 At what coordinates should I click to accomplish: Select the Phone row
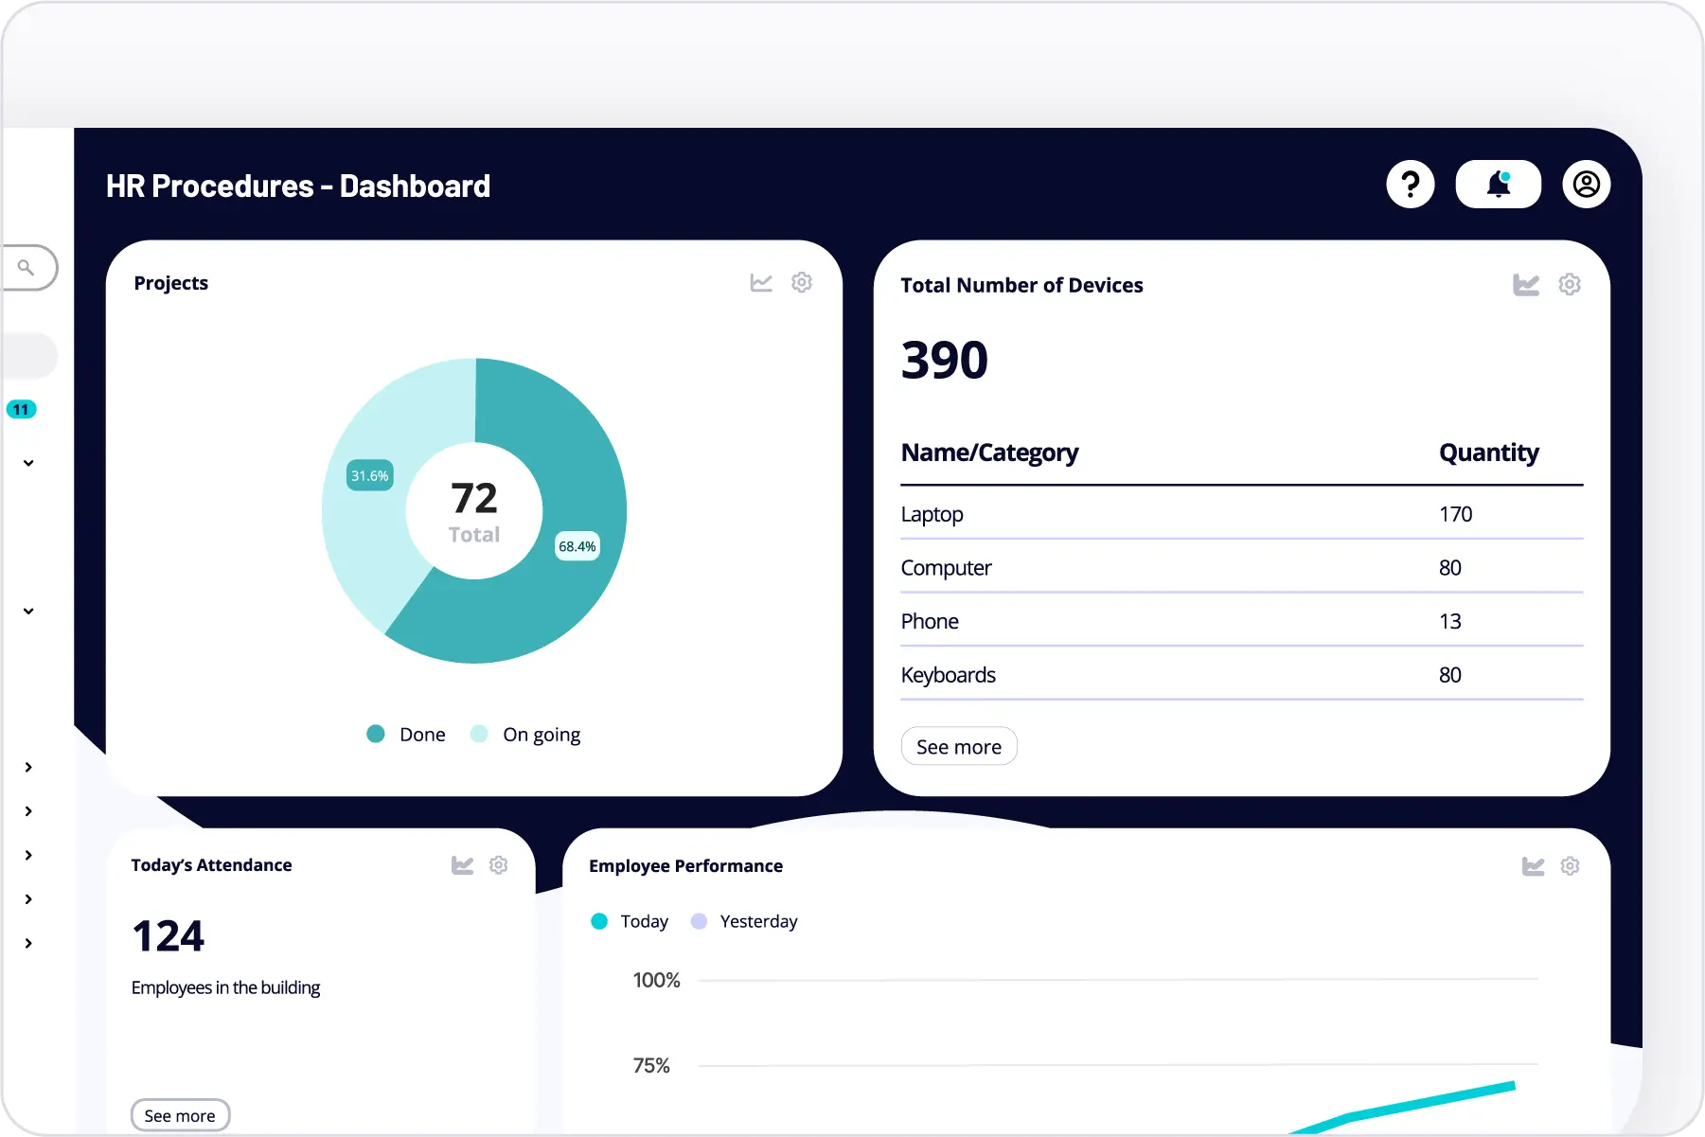(x=1242, y=621)
